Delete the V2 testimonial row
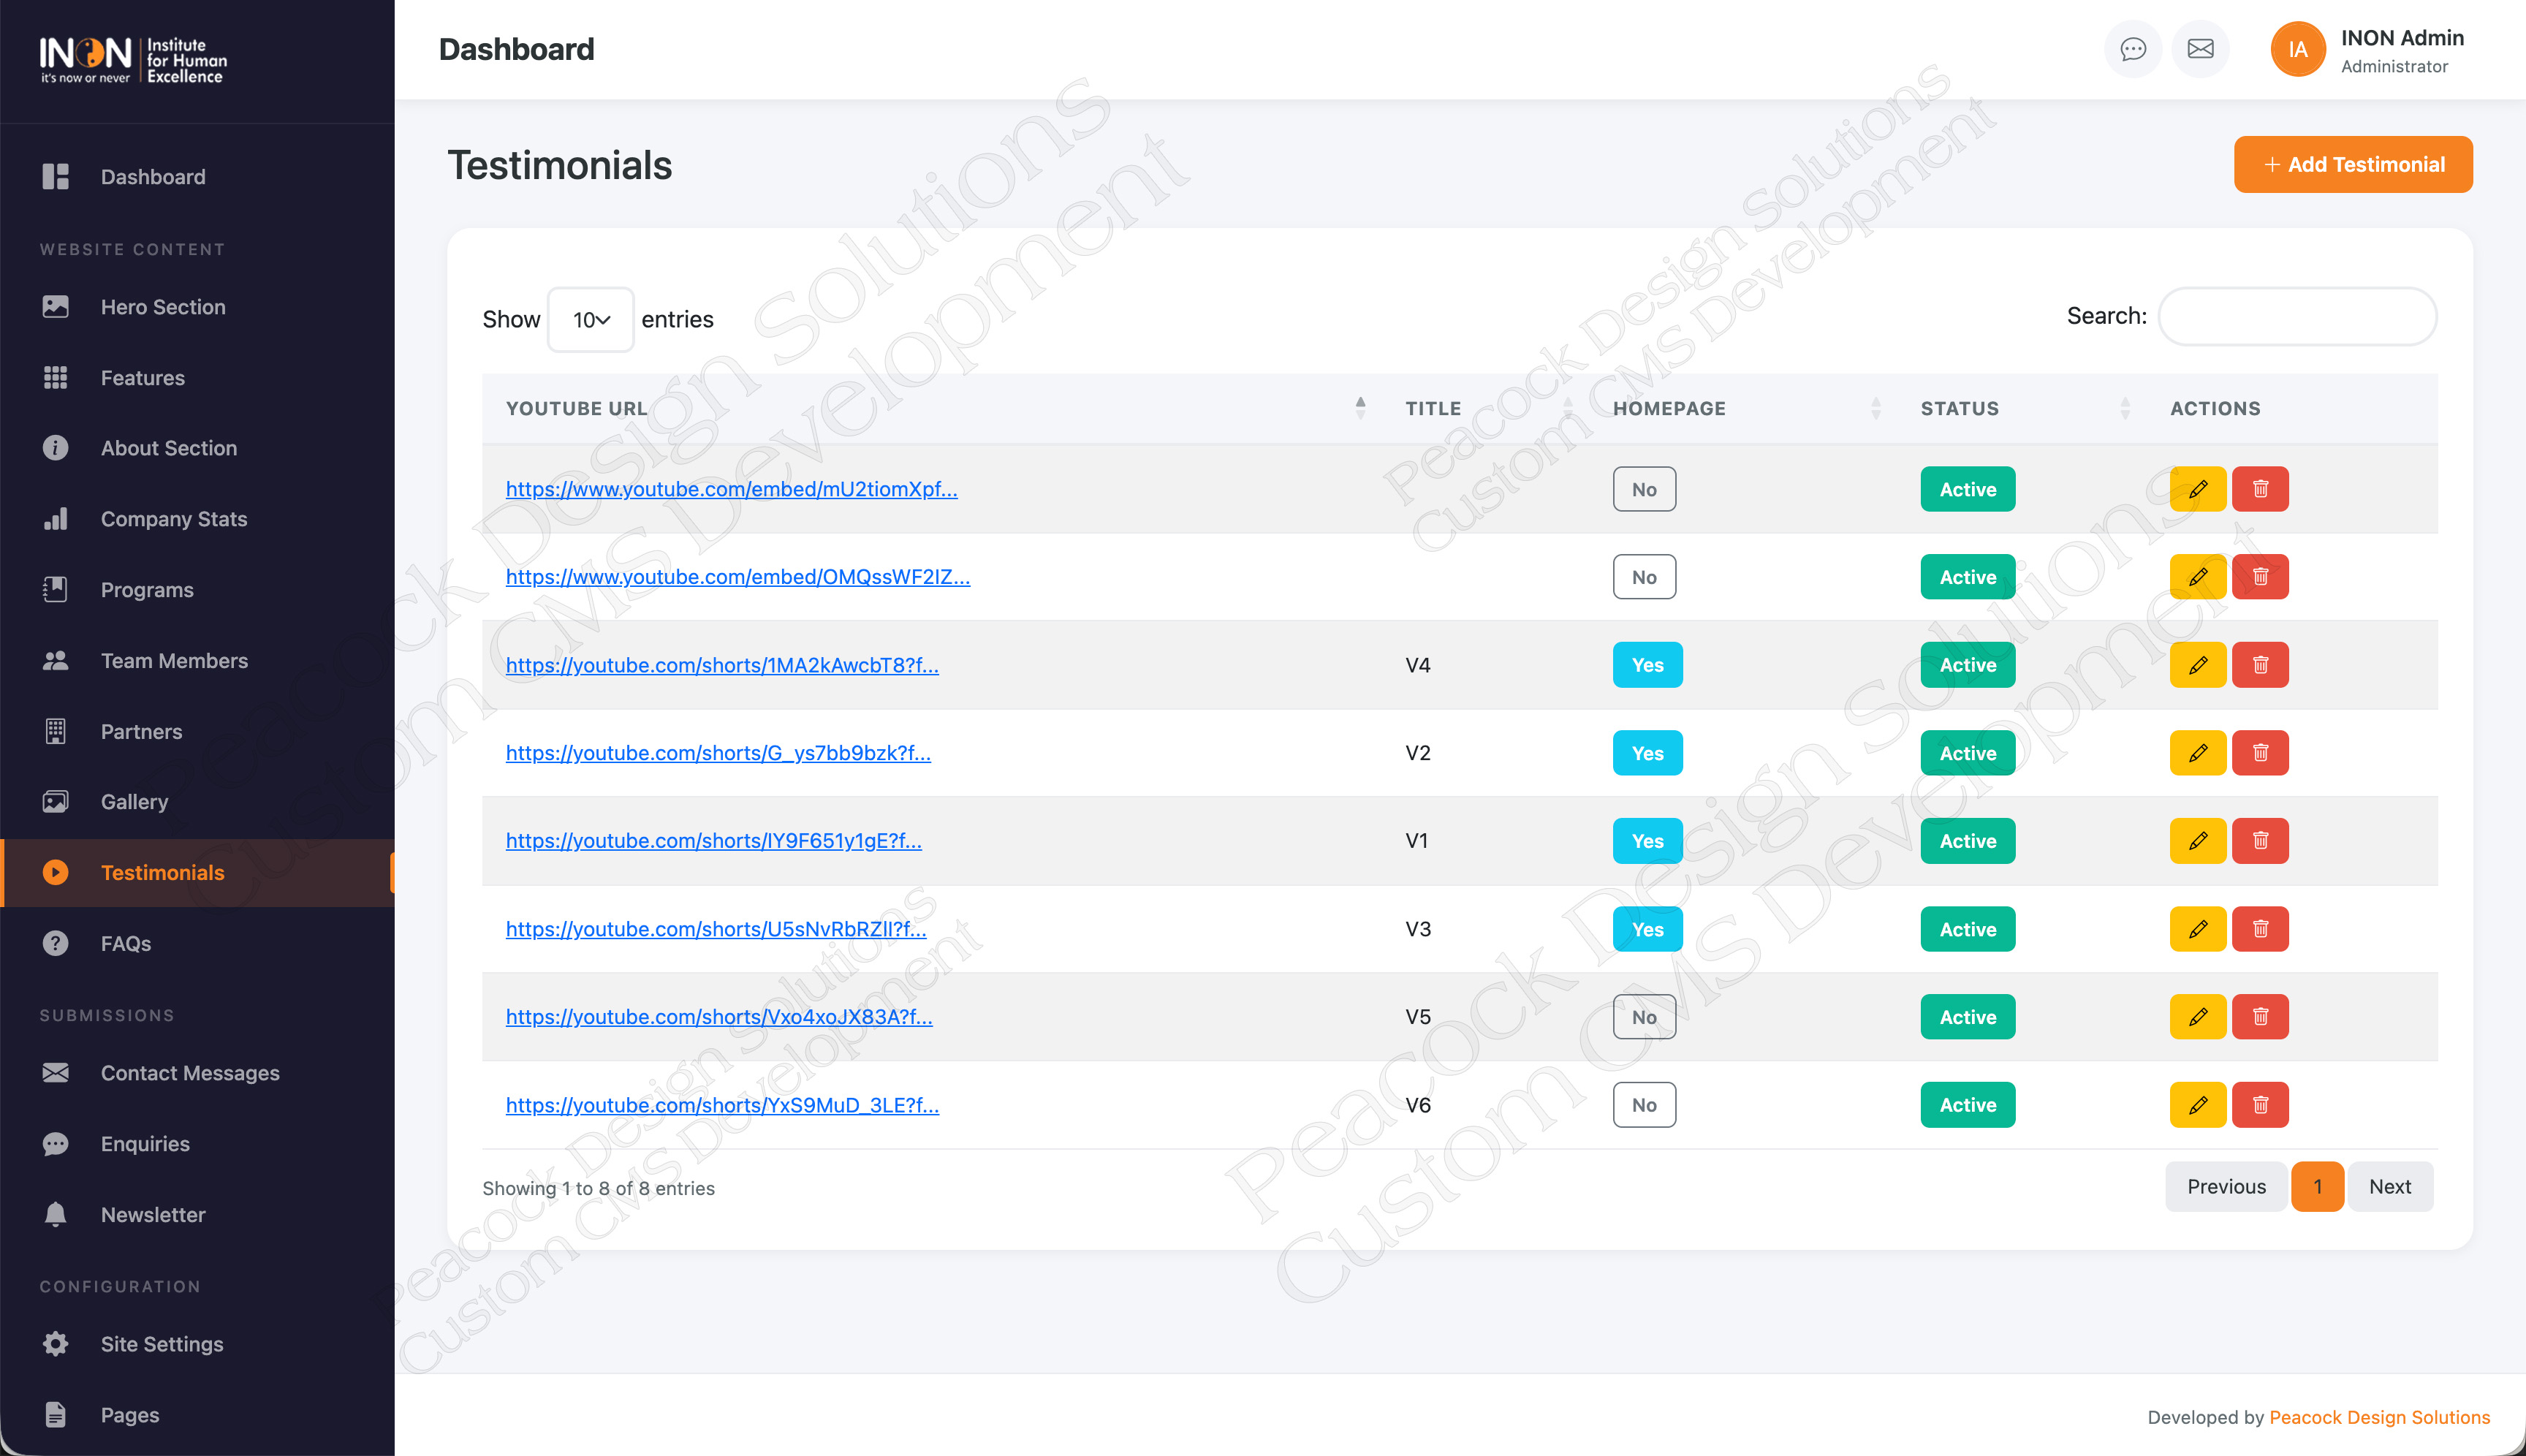Screen dimensions: 2526x1456 [x=2260, y=753]
